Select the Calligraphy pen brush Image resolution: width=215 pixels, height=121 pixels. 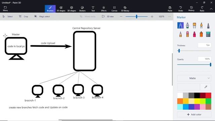click(x=187, y=26)
